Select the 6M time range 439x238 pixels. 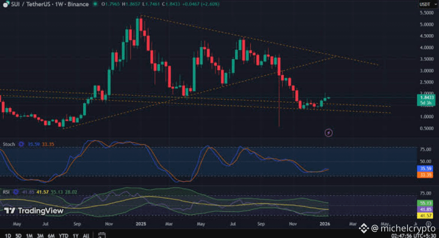(x=51, y=235)
